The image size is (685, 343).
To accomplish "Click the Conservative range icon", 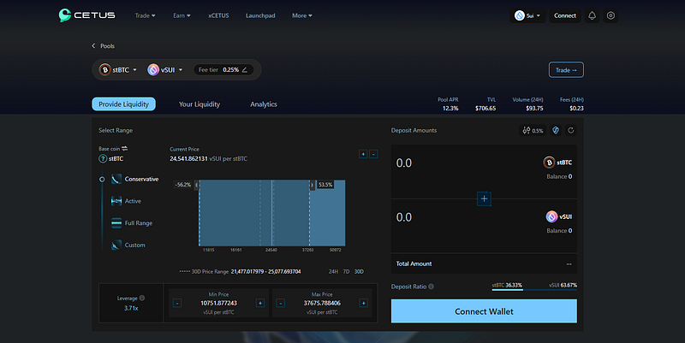I will click(x=116, y=179).
